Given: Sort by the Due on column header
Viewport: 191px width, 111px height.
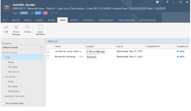Looking at the screenshot, I should pos(130,46).
